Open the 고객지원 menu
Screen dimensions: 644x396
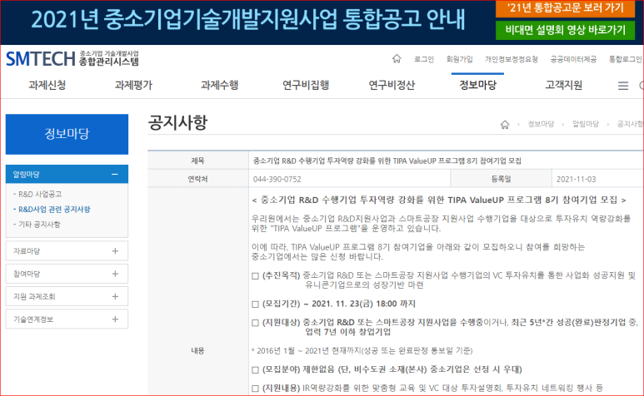[563, 85]
